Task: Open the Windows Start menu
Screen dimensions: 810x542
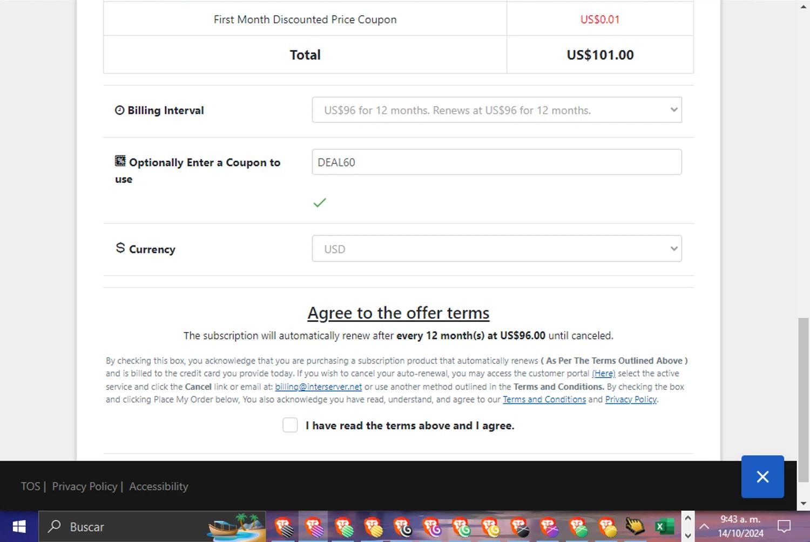Action: [x=19, y=526]
